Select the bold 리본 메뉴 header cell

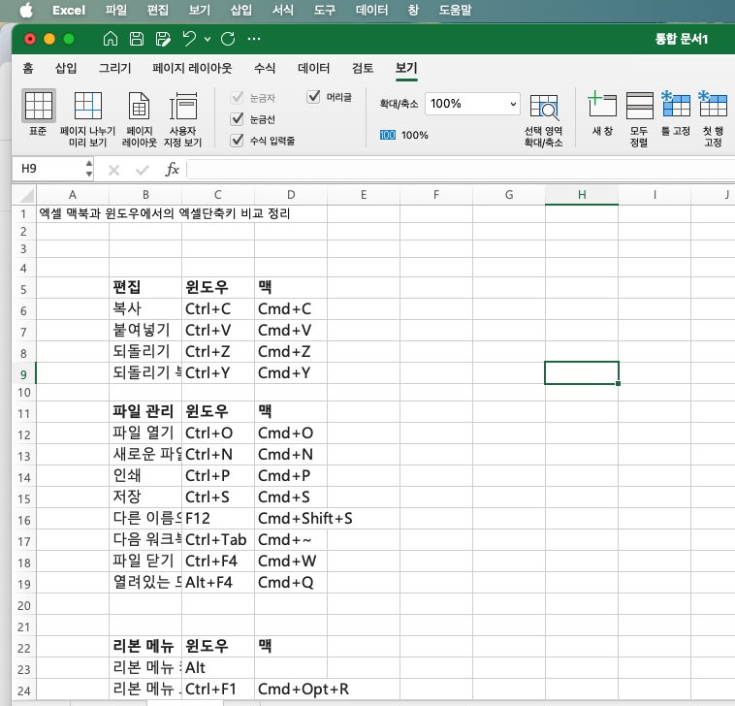(145, 647)
